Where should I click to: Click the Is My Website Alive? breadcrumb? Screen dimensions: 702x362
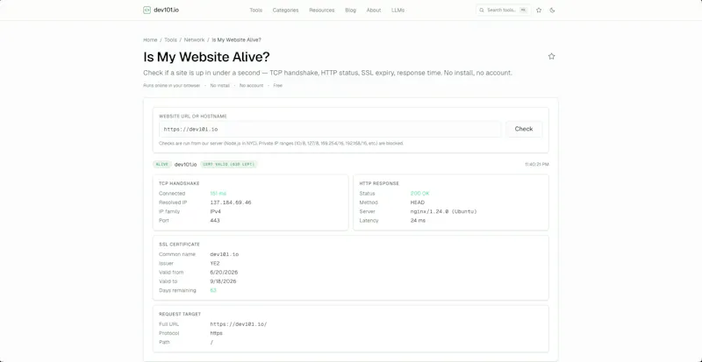click(236, 39)
